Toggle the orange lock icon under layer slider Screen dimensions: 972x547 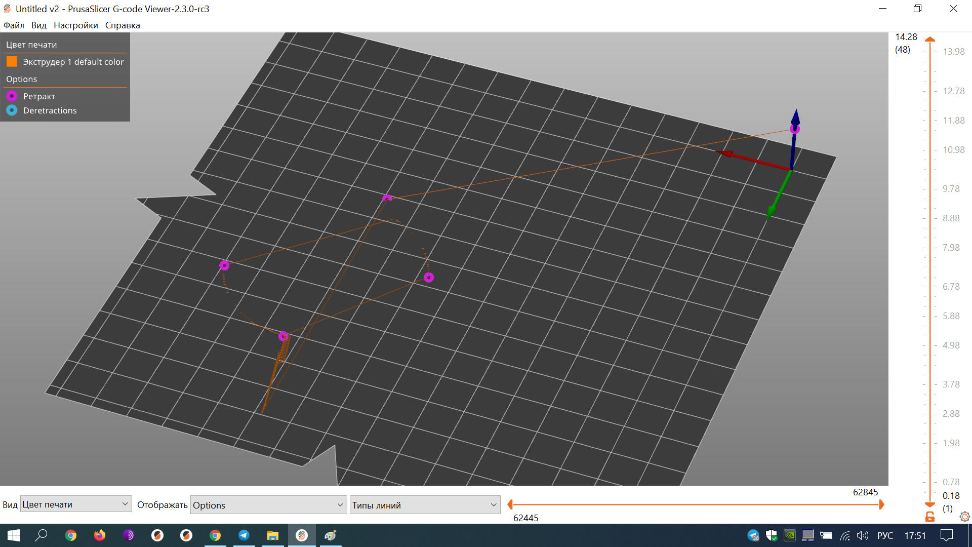click(x=930, y=517)
